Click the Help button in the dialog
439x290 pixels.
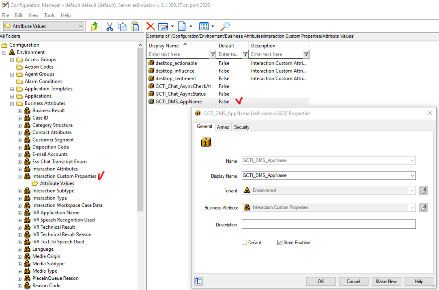click(420, 281)
